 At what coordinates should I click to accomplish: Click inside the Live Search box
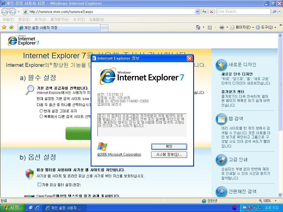(243, 12)
